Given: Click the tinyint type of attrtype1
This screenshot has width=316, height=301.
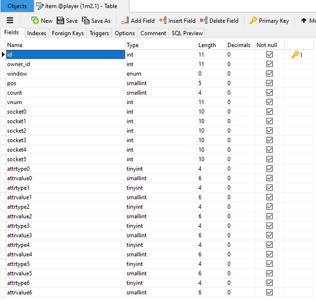Looking at the screenshot, I should [x=134, y=188].
